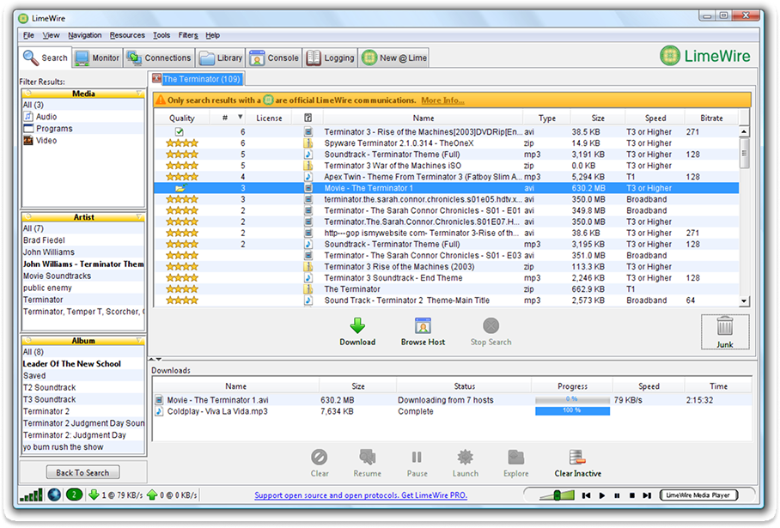Click the warning triangle in yellow banner
The height and width of the screenshot is (528, 780).
(x=160, y=100)
